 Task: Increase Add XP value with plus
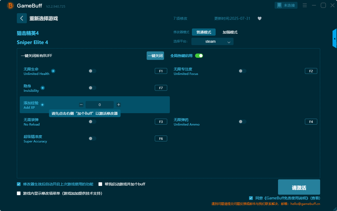(119, 105)
